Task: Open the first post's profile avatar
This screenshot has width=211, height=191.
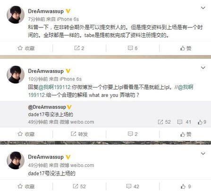Action: 16,15
